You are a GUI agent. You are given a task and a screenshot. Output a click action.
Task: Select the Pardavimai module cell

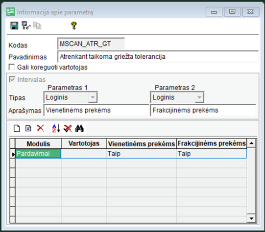pos(38,154)
